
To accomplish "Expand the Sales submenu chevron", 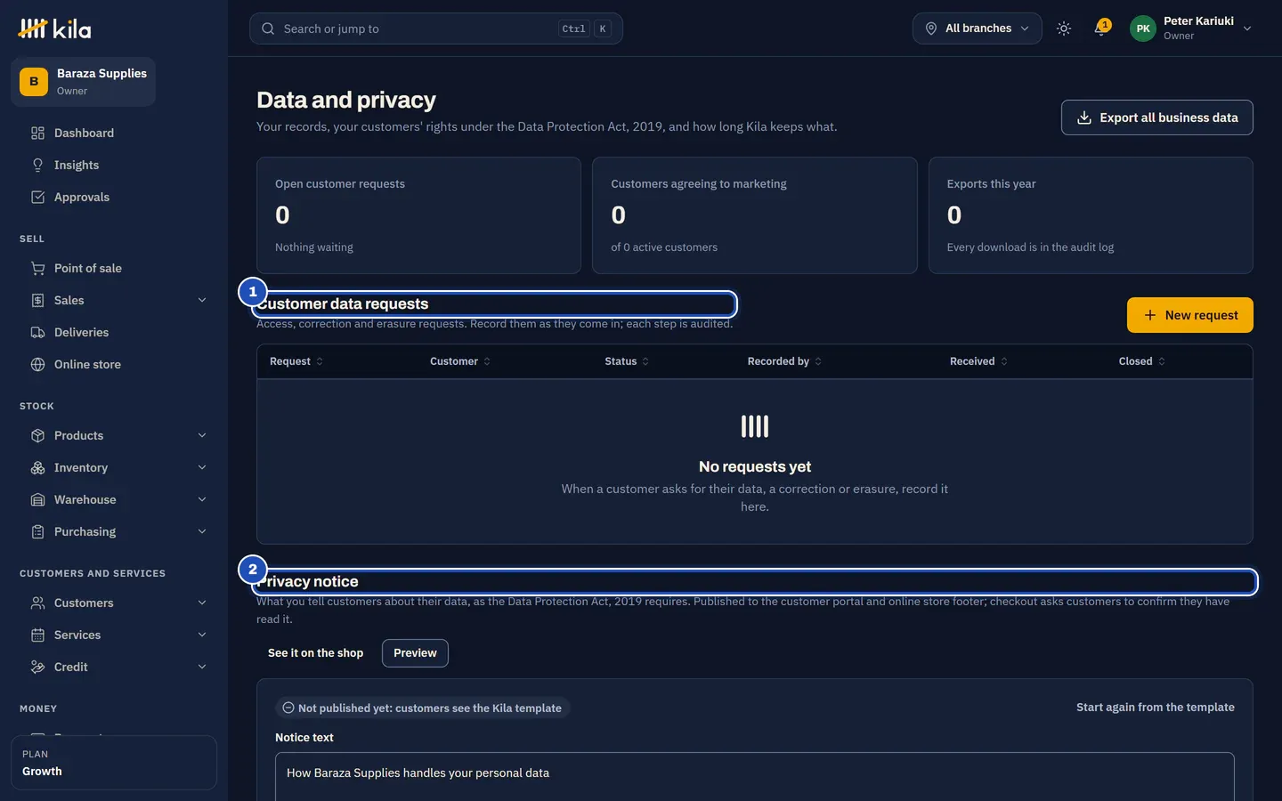I will click(202, 300).
